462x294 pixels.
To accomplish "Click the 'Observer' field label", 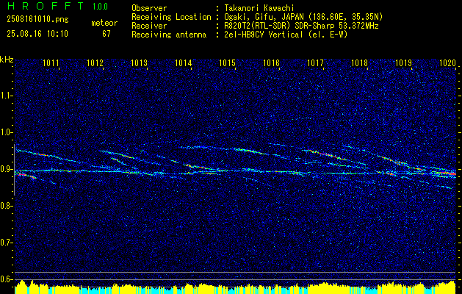I will [149, 8].
